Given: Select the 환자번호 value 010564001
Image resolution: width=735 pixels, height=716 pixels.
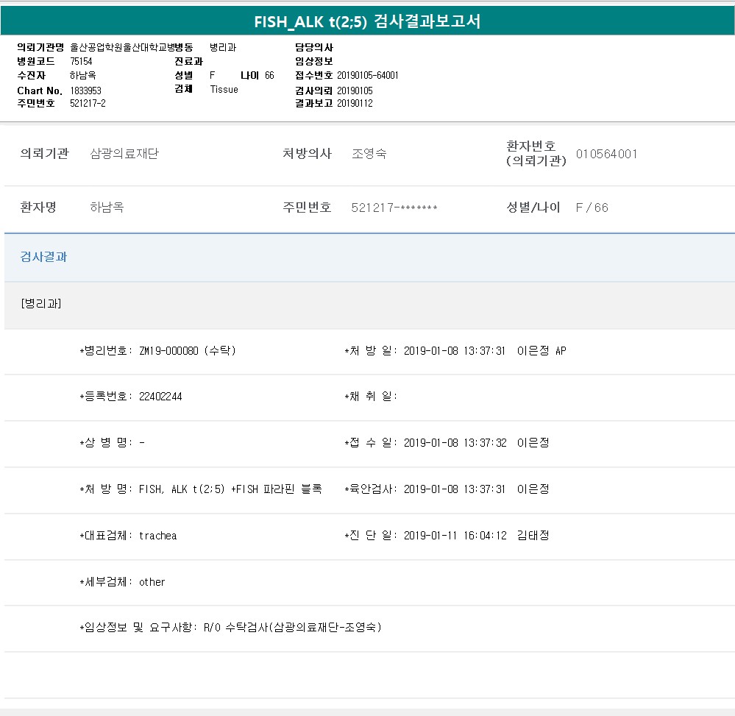Looking at the screenshot, I should point(606,154).
